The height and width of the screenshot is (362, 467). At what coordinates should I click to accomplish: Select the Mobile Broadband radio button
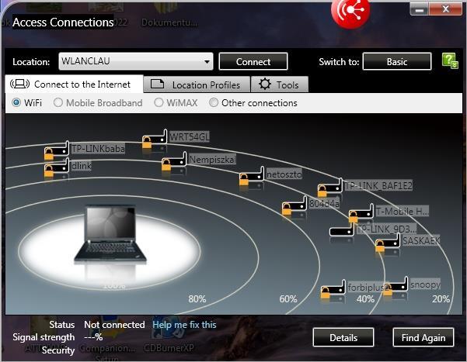(x=58, y=102)
